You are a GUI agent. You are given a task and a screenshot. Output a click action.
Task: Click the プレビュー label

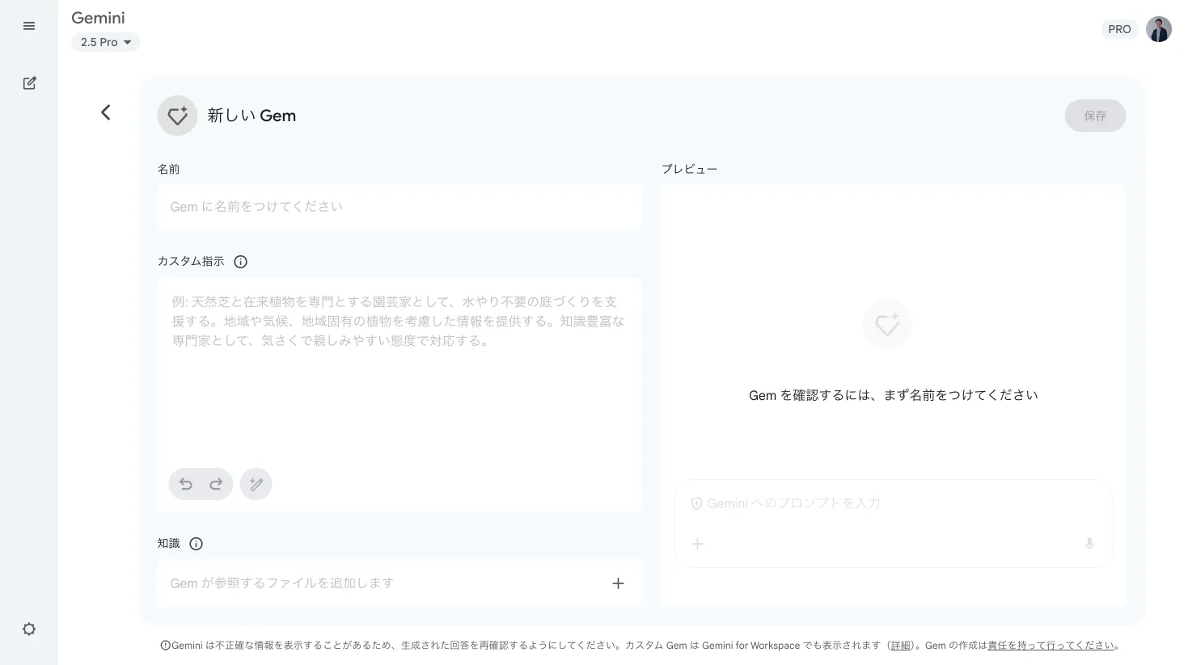(x=689, y=169)
